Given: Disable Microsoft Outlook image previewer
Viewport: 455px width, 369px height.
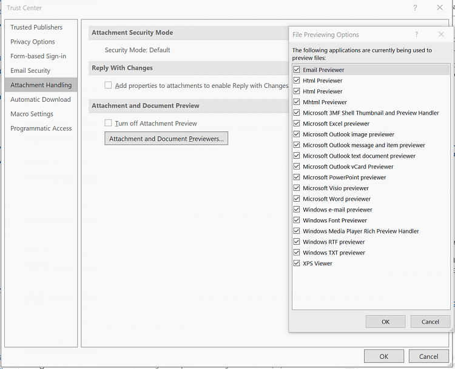Looking at the screenshot, I should click(x=297, y=134).
